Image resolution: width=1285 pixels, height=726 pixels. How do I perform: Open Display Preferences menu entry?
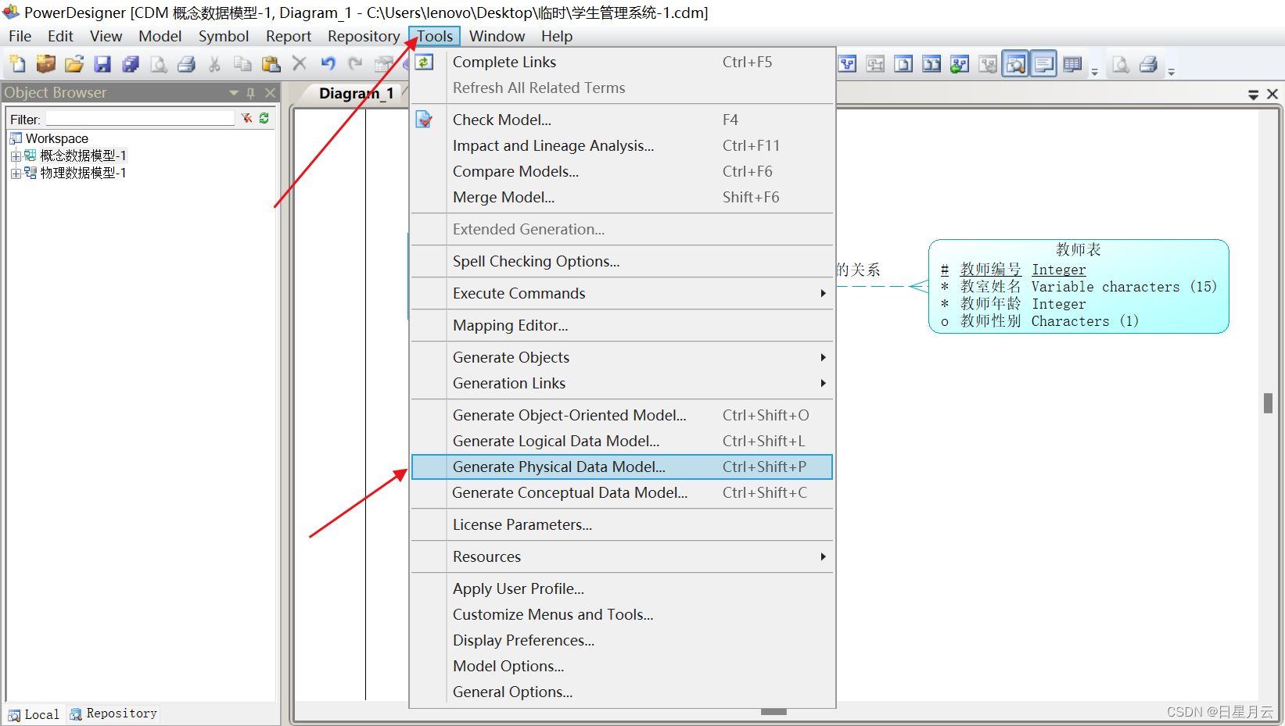coord(622,640)
